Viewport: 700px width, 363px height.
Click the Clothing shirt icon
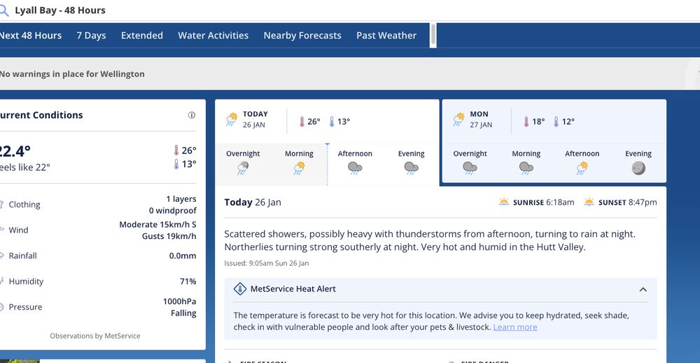click(x=1, y=205)
